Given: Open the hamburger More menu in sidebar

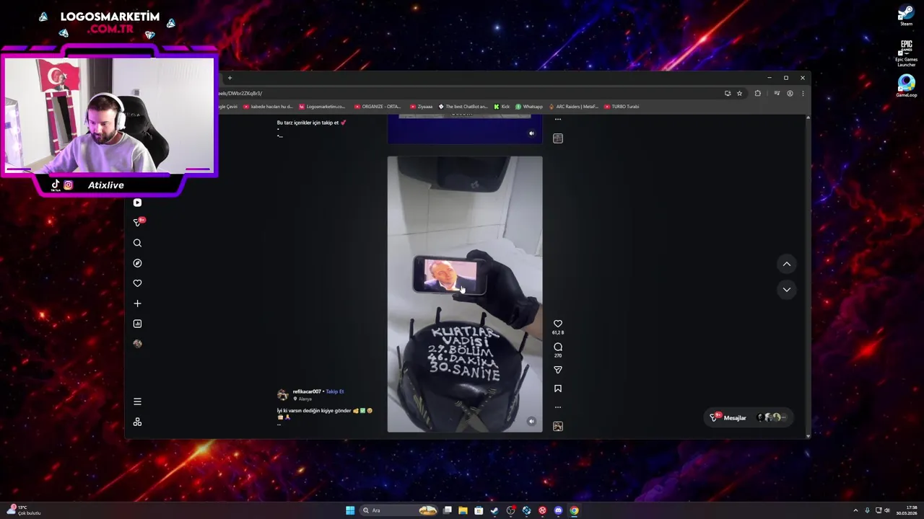Looking at the screenshot, I should [137, 402].
